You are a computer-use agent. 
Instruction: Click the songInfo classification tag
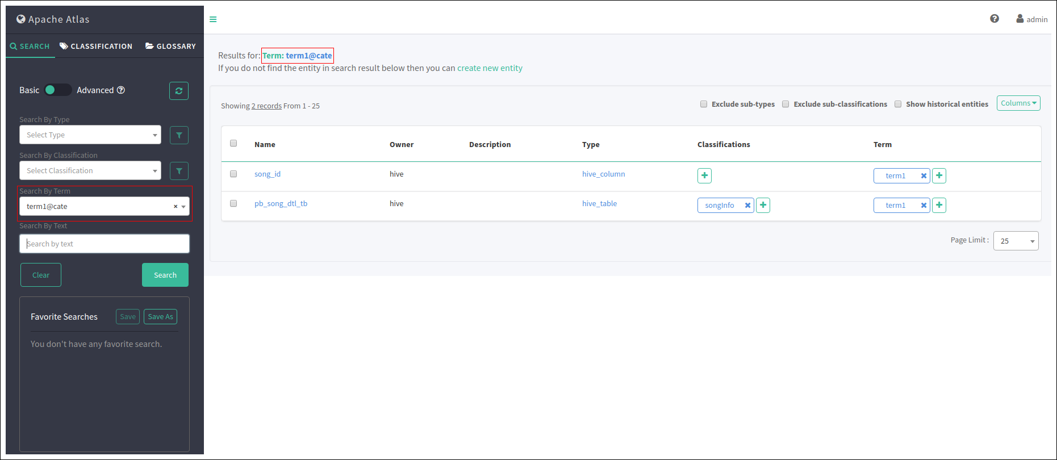[x=720, y=206]
